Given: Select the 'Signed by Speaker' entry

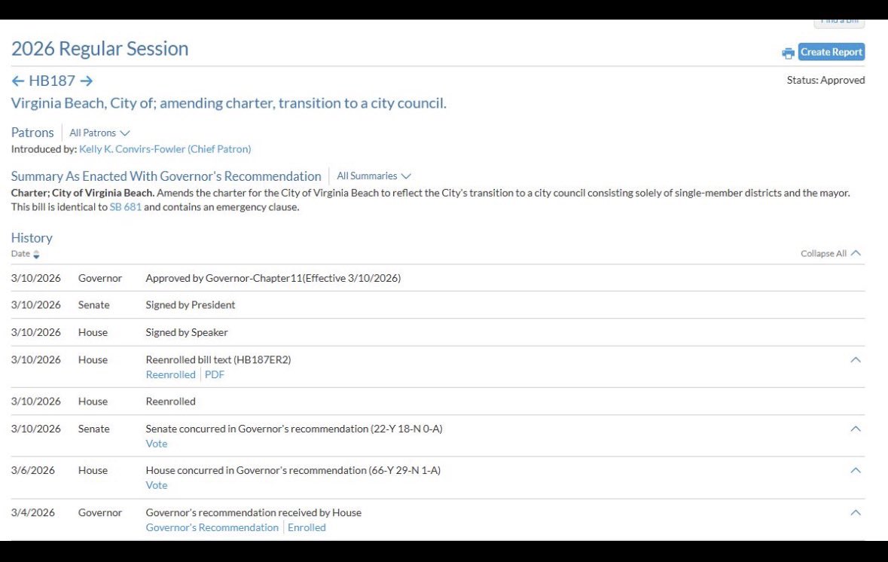Looking at the screenshot, I should 187,332.
